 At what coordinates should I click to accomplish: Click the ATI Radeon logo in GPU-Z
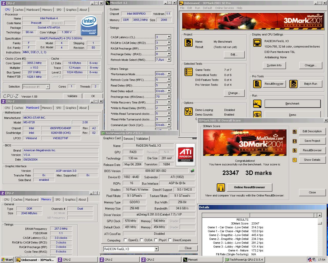(186, 154)
